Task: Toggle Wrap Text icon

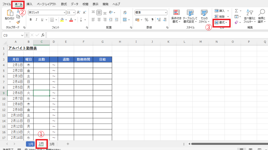Action: click(125, 13)
